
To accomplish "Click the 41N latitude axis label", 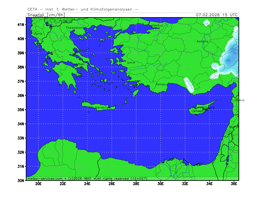I will 21,24.
